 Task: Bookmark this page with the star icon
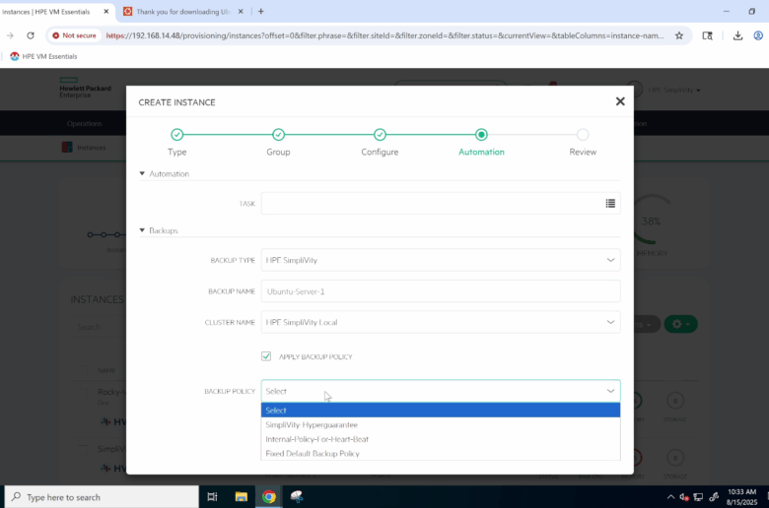click(678, 35)
